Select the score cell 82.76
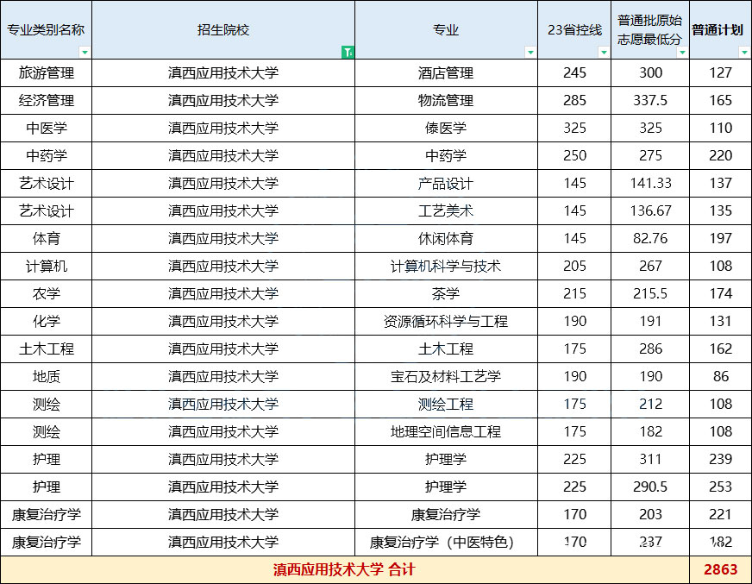The image size is (752, 584). [x=650, y=239]
